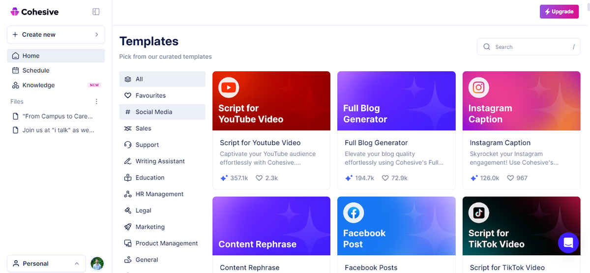The image size is (590, 273).
Task: Click the NEW badge beside Knowledge
Action: tap(94, 85)
